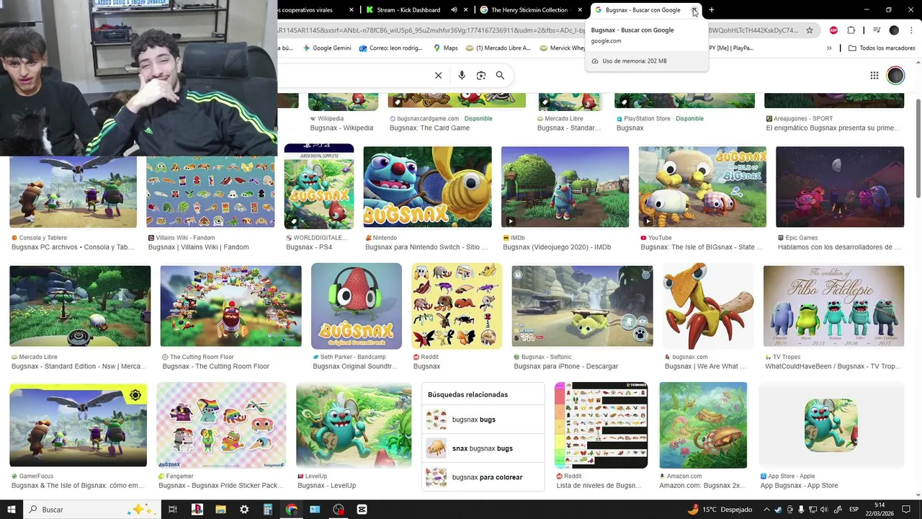922x519 pixels.
Task: Open the Google apps grid
Action: pos(874,76)
